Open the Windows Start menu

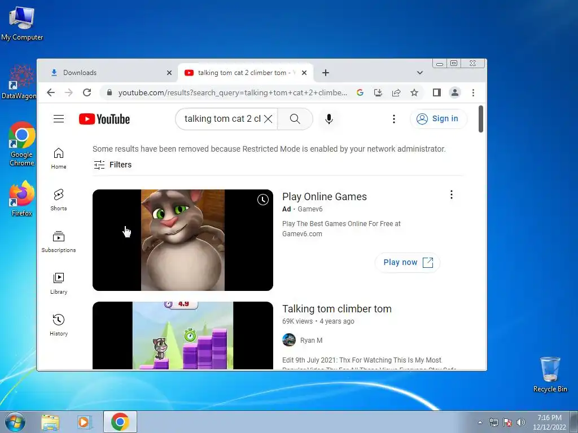(15, 422)
